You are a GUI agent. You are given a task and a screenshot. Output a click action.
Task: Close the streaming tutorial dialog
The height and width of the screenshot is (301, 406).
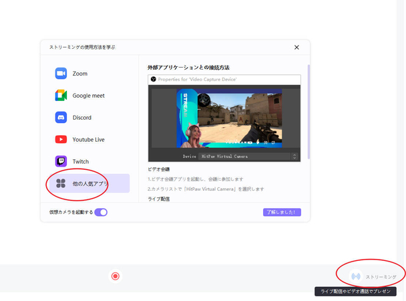coord(296,47)
